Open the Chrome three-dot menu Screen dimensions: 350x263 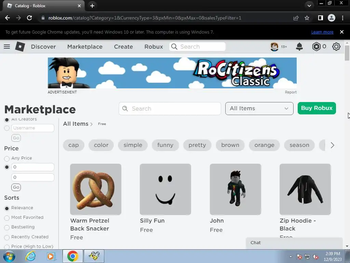[342, 18]
